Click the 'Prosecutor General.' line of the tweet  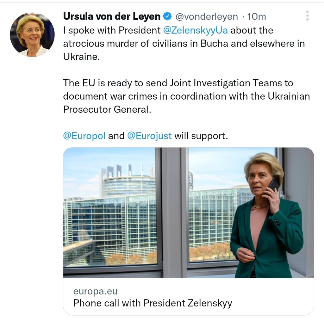(106, 109)
